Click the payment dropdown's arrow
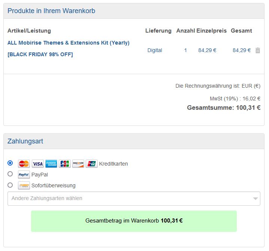The height and width of the screenshot is (251, 269). pyautogui.click(x=256, y=199)
